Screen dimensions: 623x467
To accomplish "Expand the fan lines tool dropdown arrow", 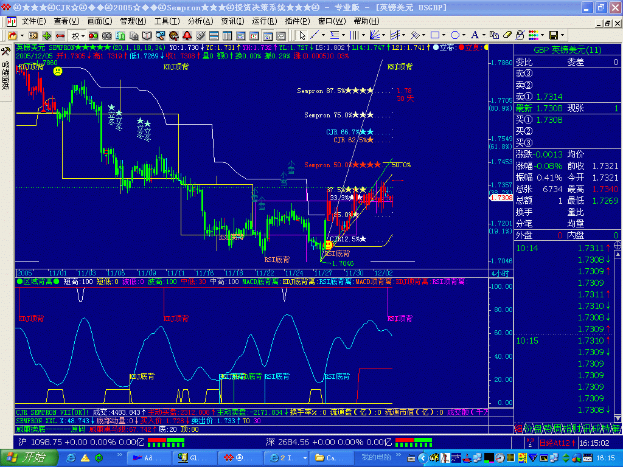I will tap(383, 35).
